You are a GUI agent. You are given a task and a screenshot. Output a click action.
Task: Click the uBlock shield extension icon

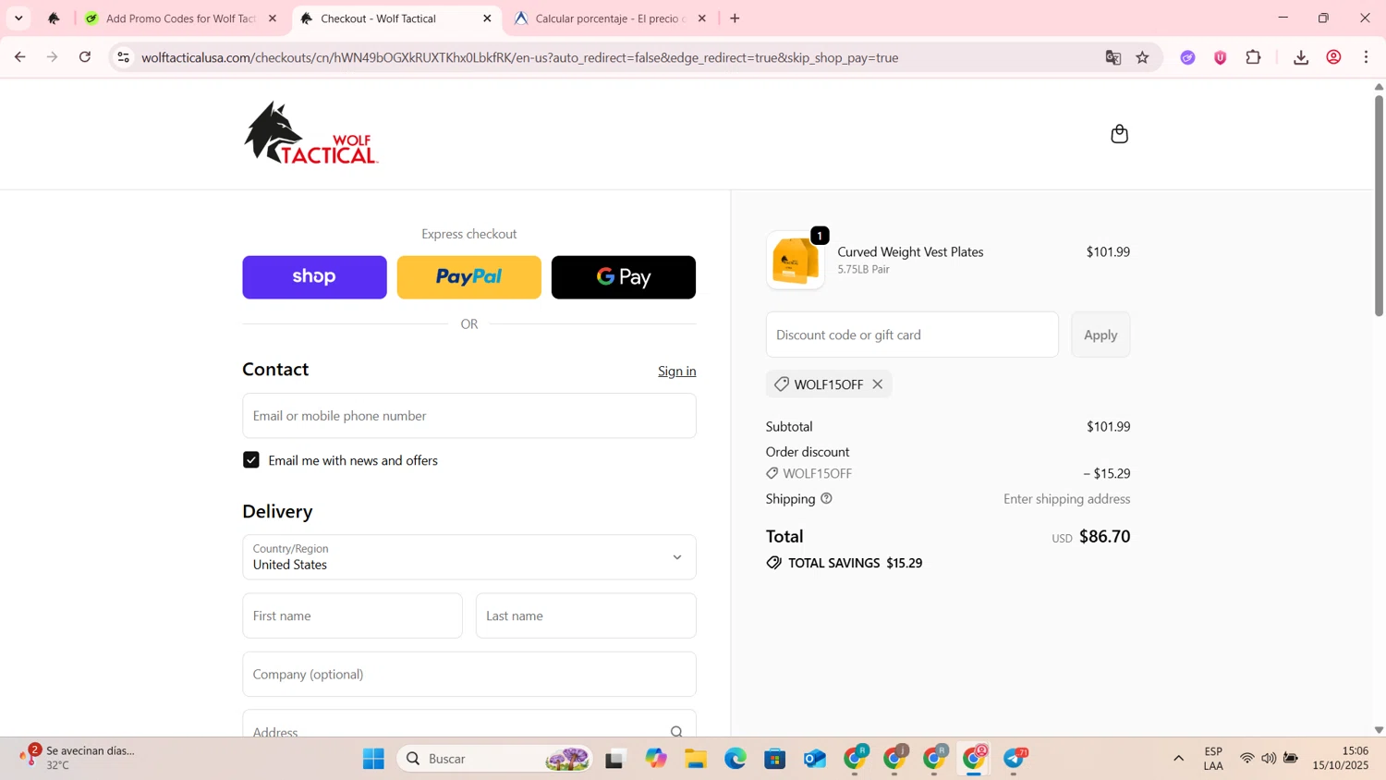click(1221, 57)
